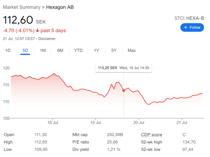The width and height of the screenshot is (210, 157).
Task: Click the -4.70 (-4.01%) change text
Action: [19, 31]
